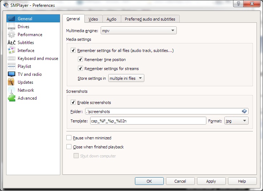Screen dimensions: 263x191
Task: Select the Performance gear icon
Action: 12,35
